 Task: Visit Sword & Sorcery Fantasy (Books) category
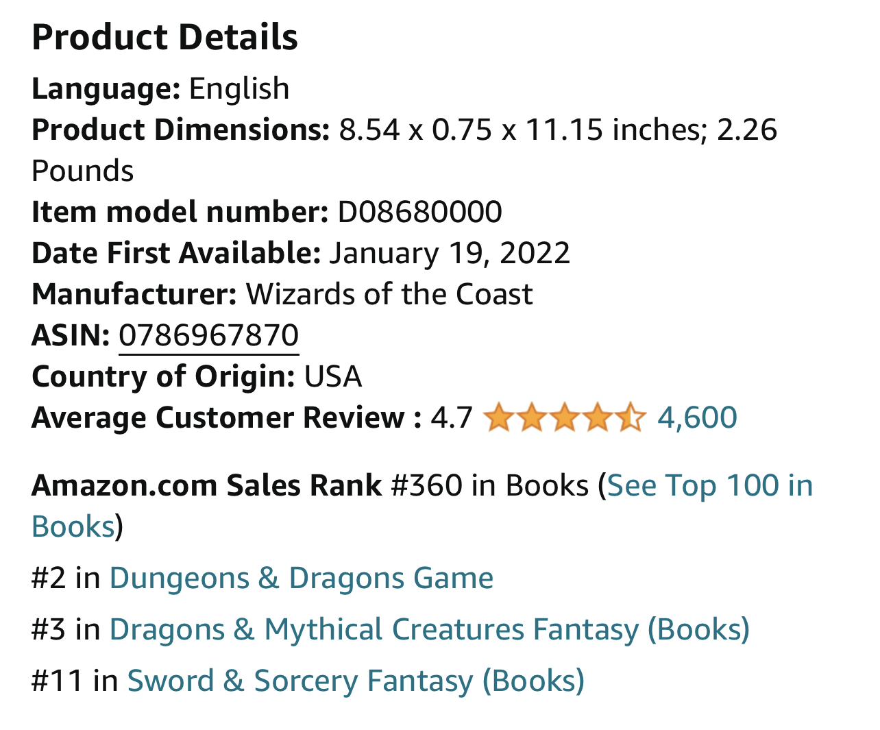[356, 681]
